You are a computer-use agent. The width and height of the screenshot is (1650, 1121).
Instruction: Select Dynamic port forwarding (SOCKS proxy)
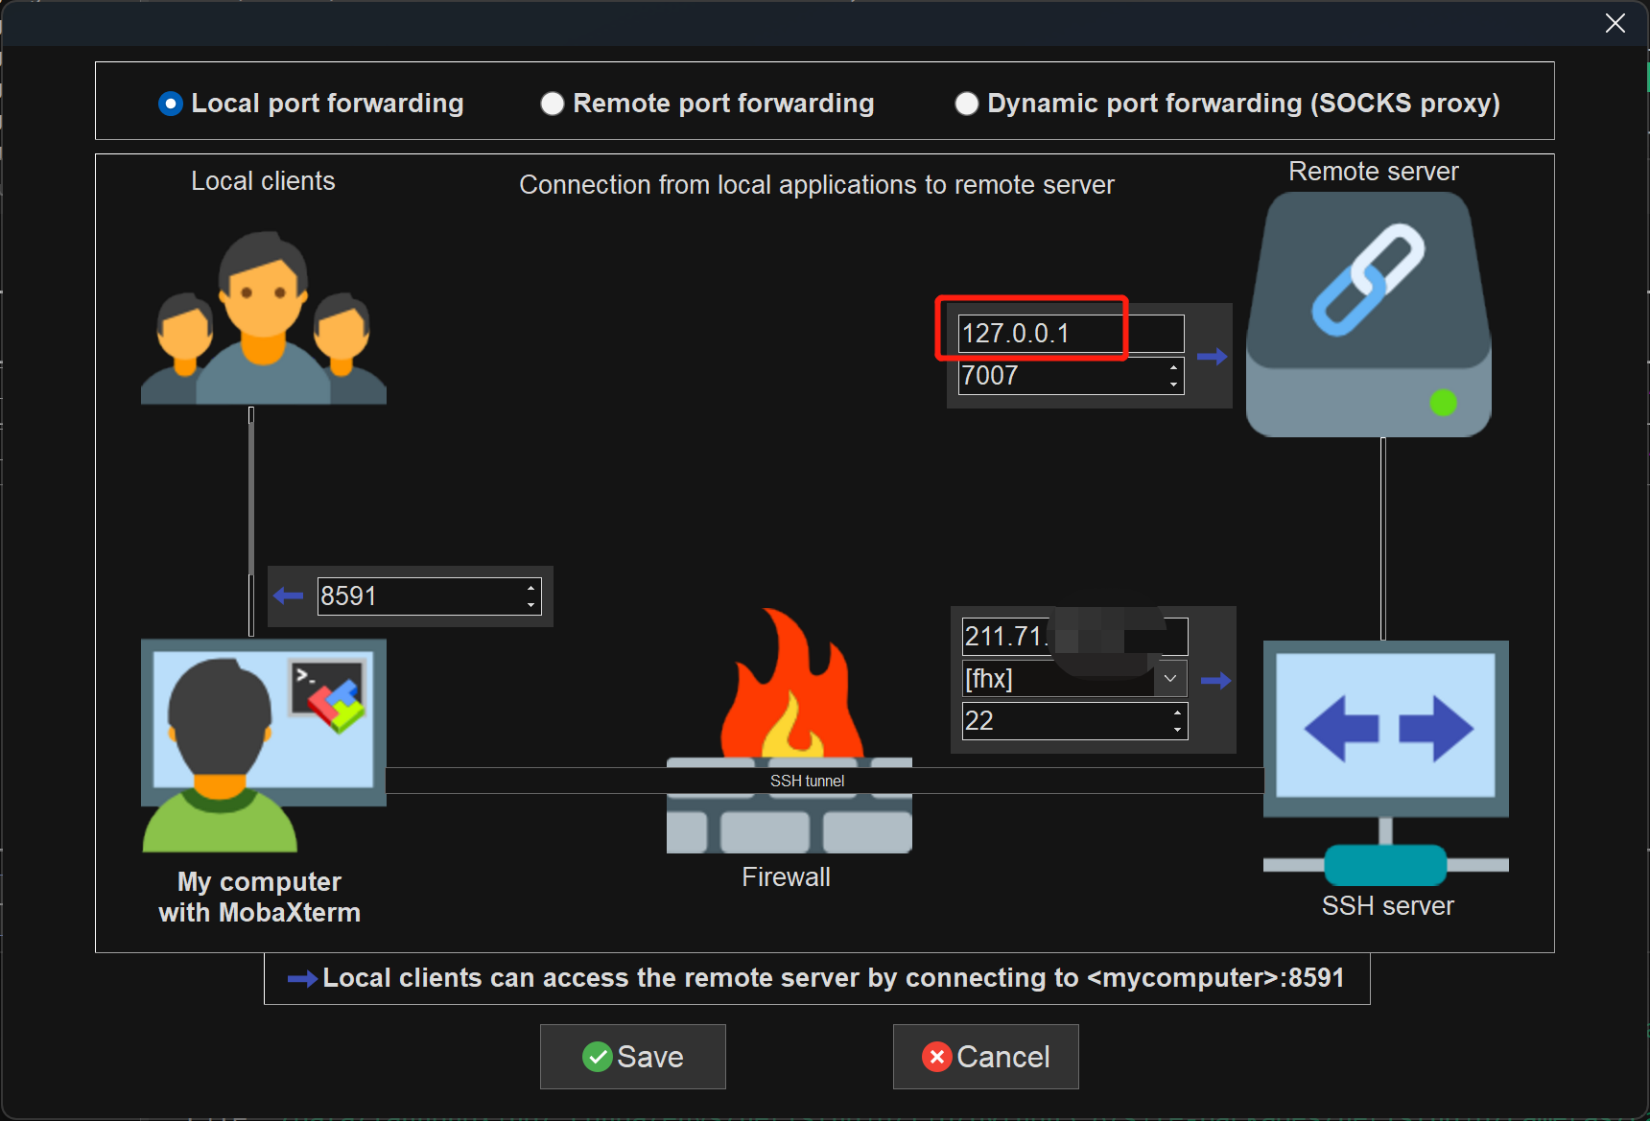click(x=966, y=103)
